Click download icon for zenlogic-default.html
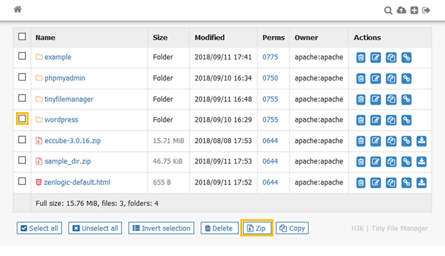The height and width of the screenshot is (256, 445). 421,183
